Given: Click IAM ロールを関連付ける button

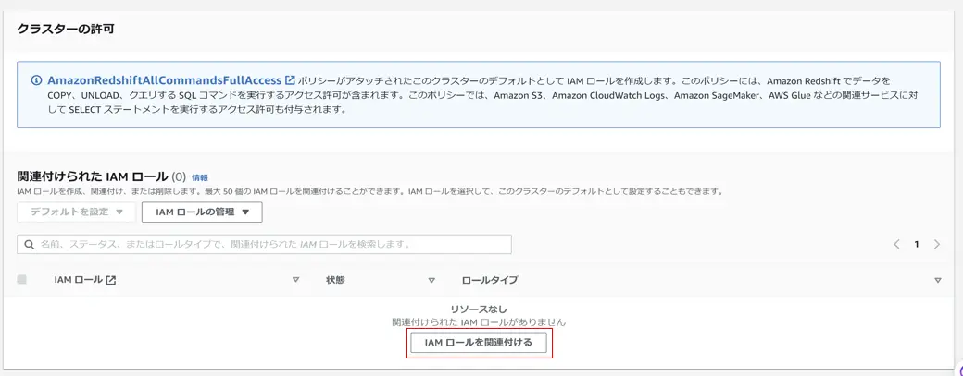Looking at the screenshot, I should click(479, 343).
